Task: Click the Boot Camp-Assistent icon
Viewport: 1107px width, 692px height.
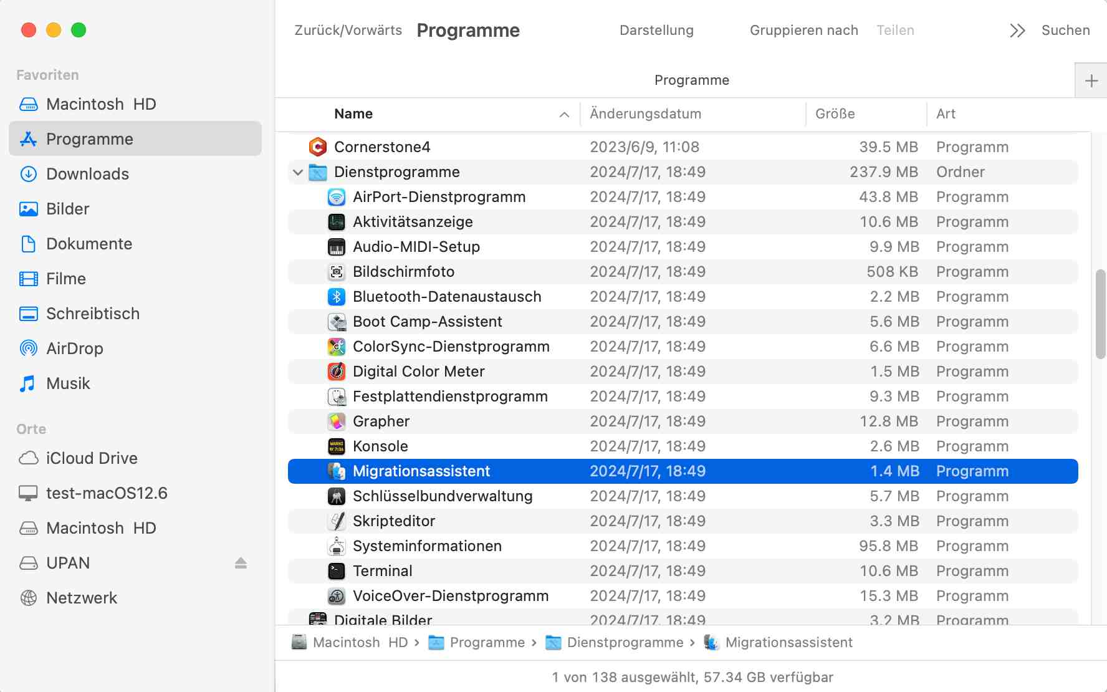Action: click(x=337, y=322)
